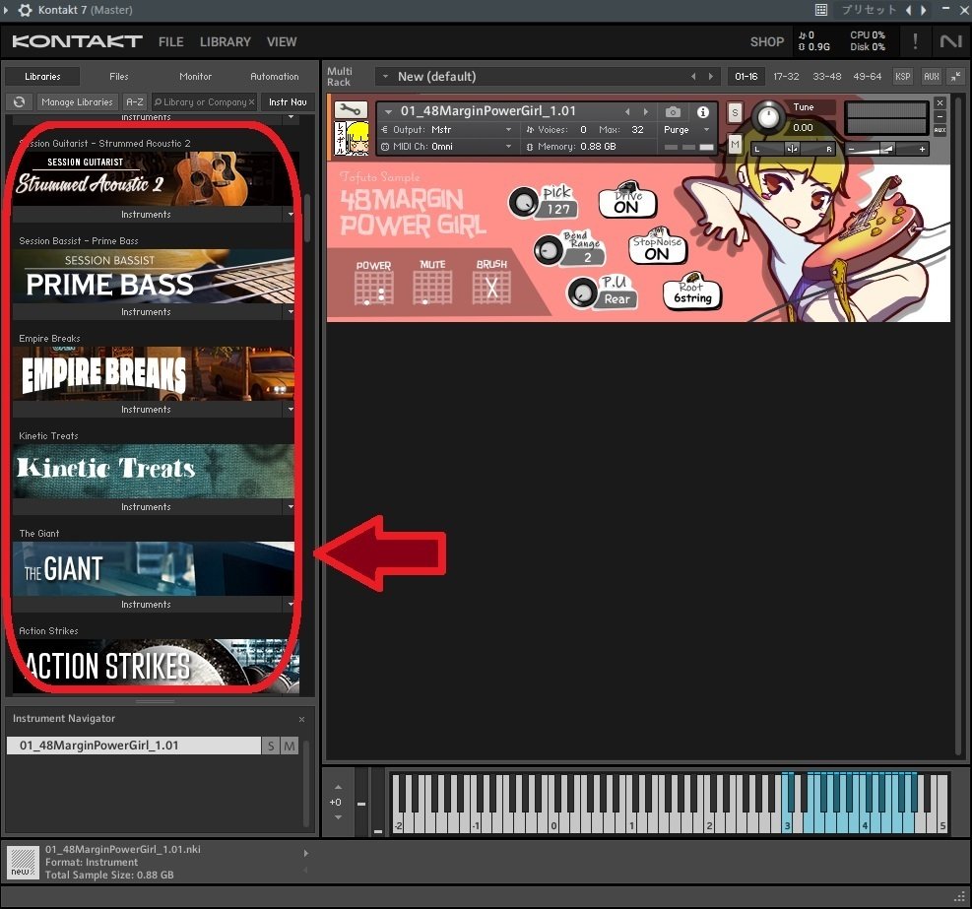Show rack page 33-48

click(827, 76)
